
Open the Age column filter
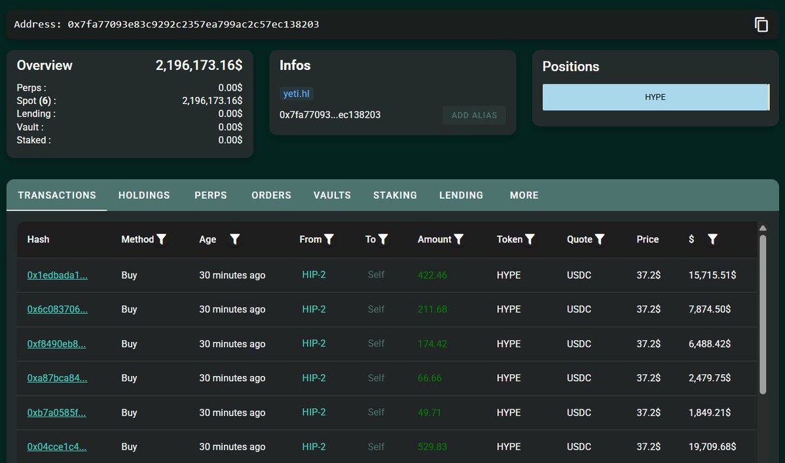pyautogui.click(x=235, y=239)
